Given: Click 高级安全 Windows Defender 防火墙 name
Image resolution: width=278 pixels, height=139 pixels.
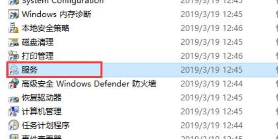Looking at the screenshot, I should tap(89, 83).
